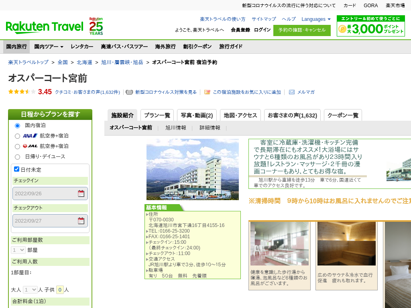Open the カード link in top bar

tap(350, 6)
